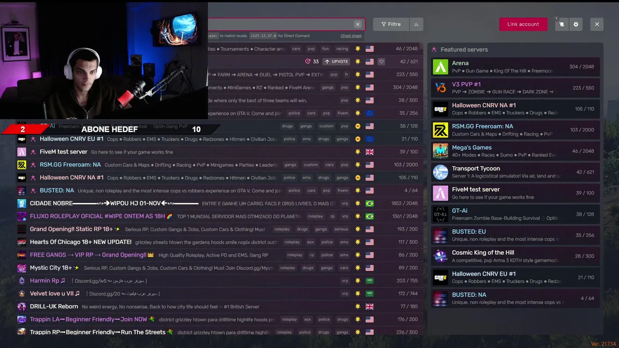The width and height of the screenshot is (619, 348).
Task: Click the Brazil flag on the CIDADE NOBRE row
Action: click(369, 203)
